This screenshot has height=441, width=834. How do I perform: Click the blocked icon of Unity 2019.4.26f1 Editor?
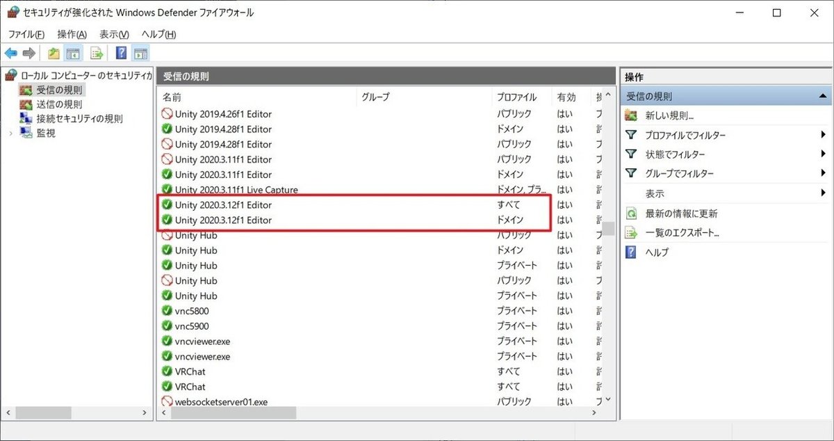[167, 113]
